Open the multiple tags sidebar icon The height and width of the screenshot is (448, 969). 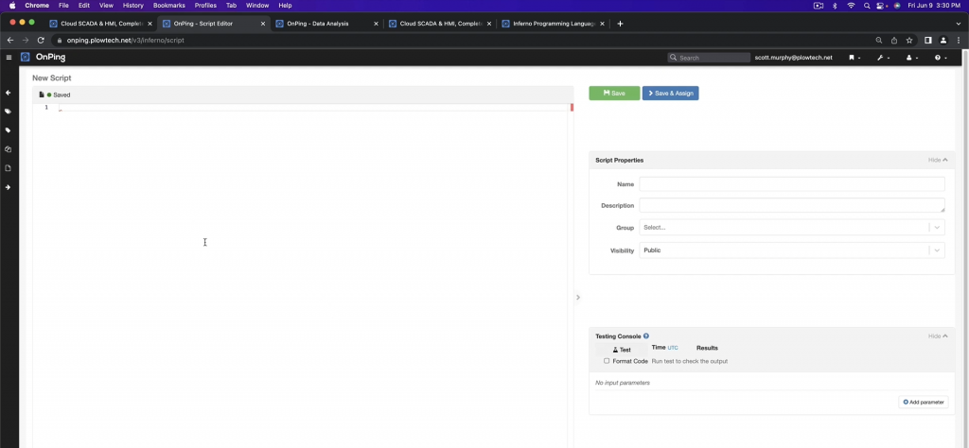[8, 112]
